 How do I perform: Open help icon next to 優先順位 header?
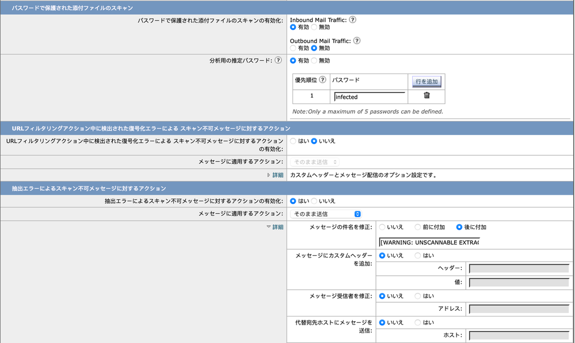323,79
